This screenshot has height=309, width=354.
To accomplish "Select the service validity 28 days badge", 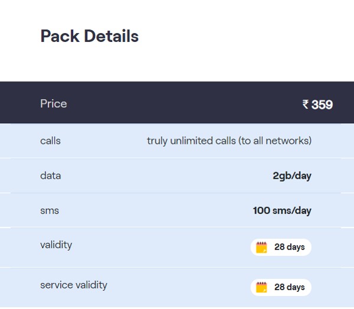I will 281,287.
